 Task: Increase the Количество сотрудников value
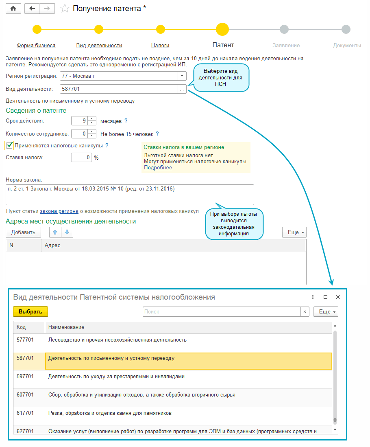click(x=91, y=132)
